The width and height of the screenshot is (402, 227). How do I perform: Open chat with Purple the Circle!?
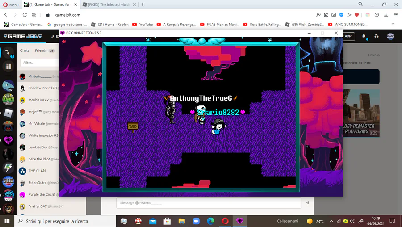click(38, 194)
